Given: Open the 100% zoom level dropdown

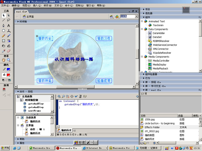Looking at the screenshot, I should click(136, 16).
